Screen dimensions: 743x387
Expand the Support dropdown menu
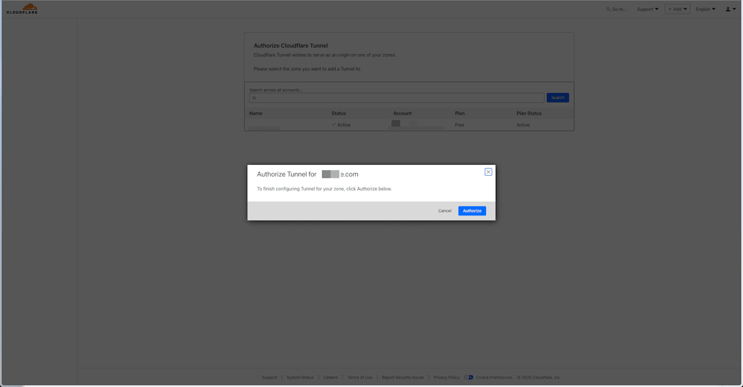648,9
